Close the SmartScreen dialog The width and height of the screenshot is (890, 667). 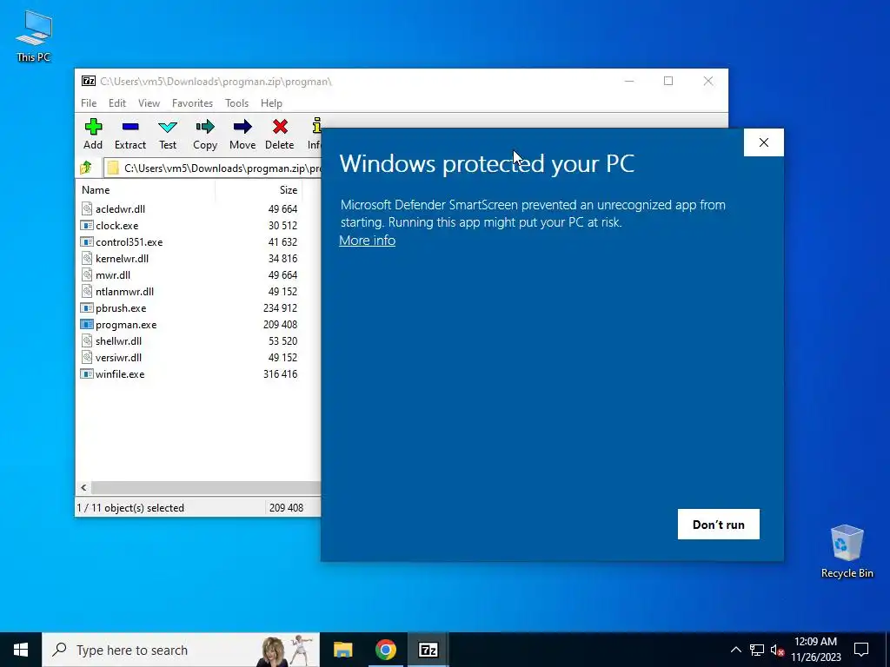pos(764,142)
